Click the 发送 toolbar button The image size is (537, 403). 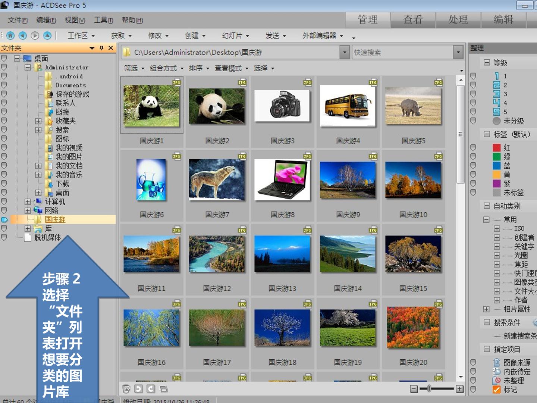pyautogui.click(x=276, y=36)
